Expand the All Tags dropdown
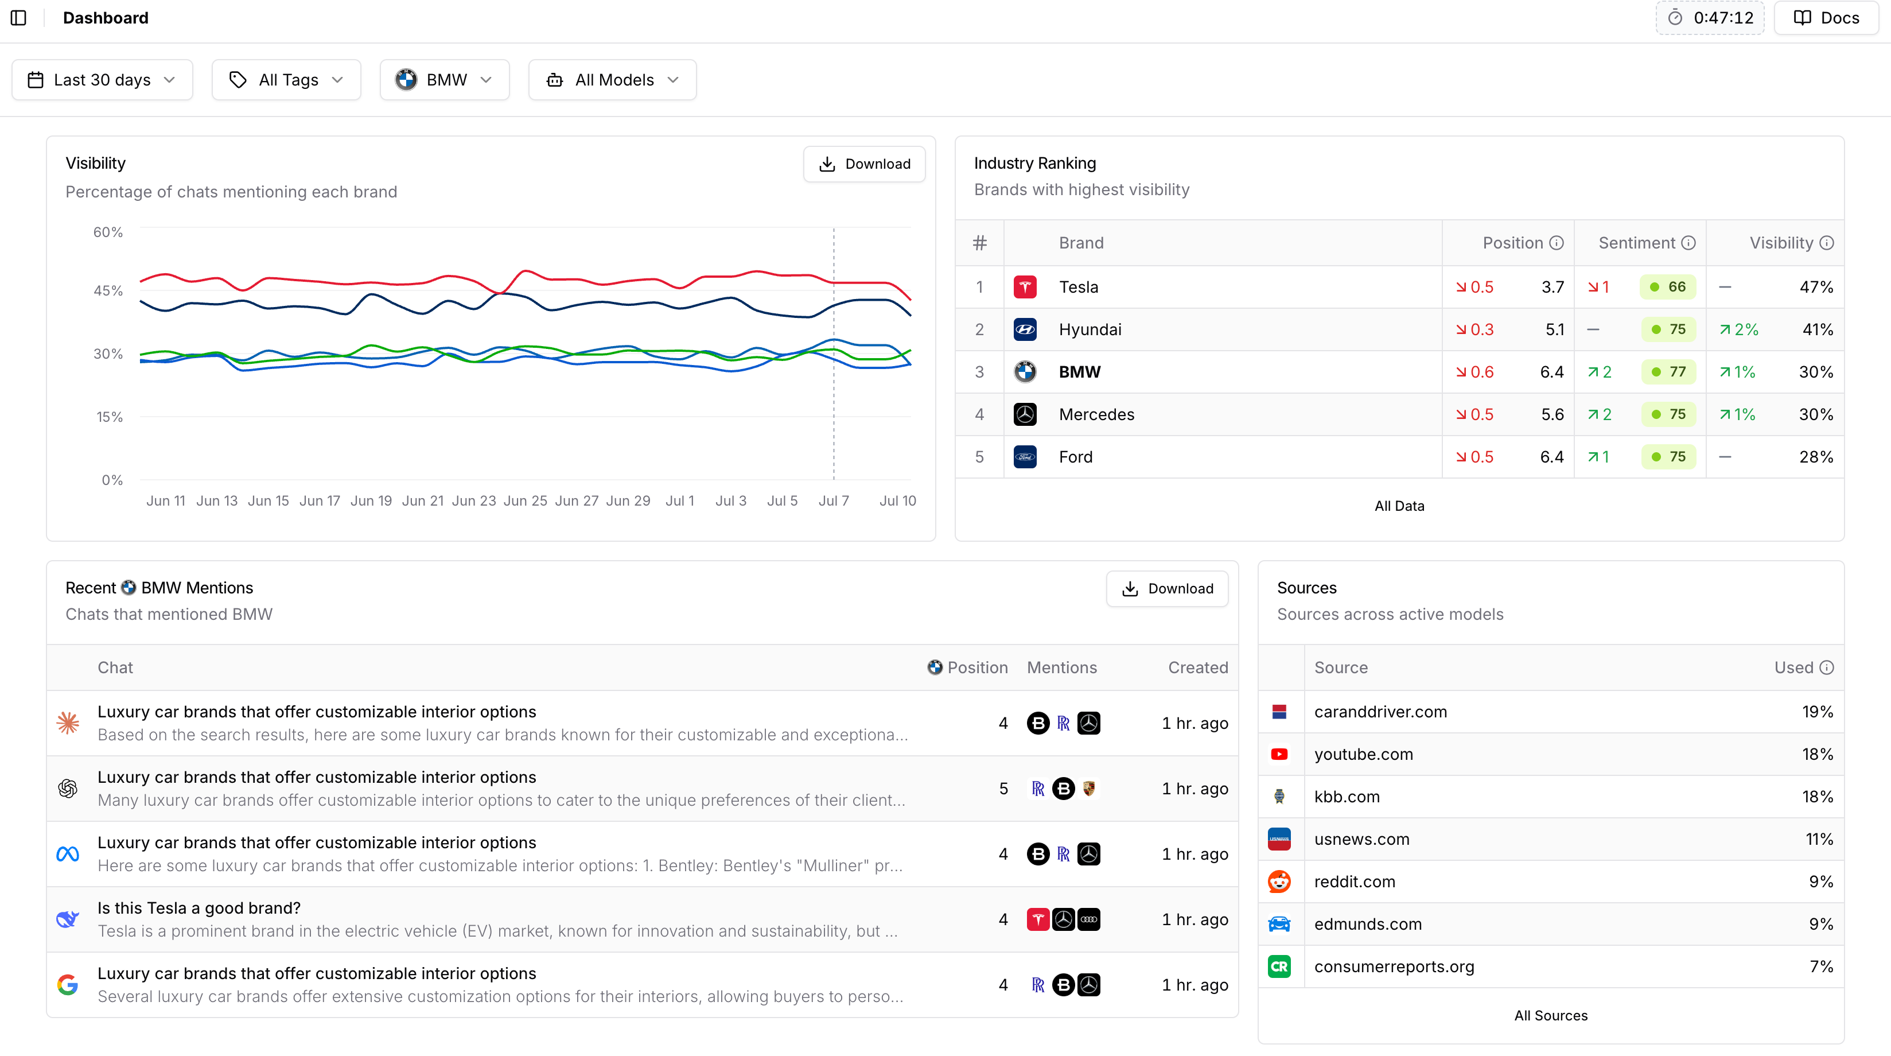 pyautogui.click(x=286, y=79)
